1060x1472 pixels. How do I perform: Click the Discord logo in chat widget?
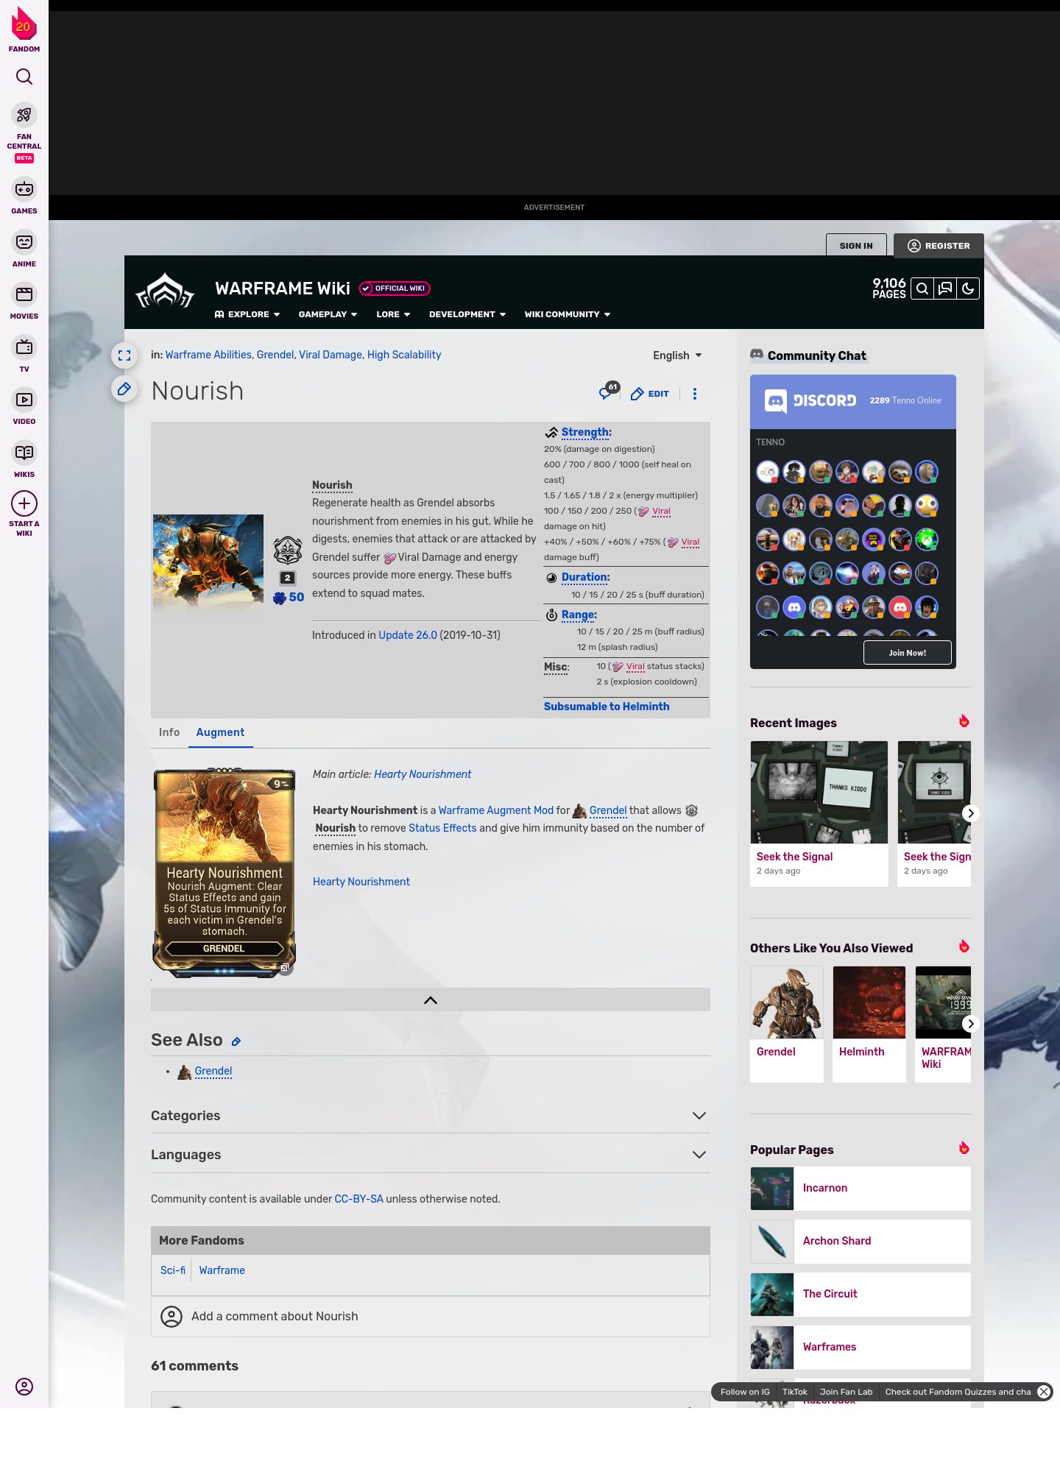810,400
